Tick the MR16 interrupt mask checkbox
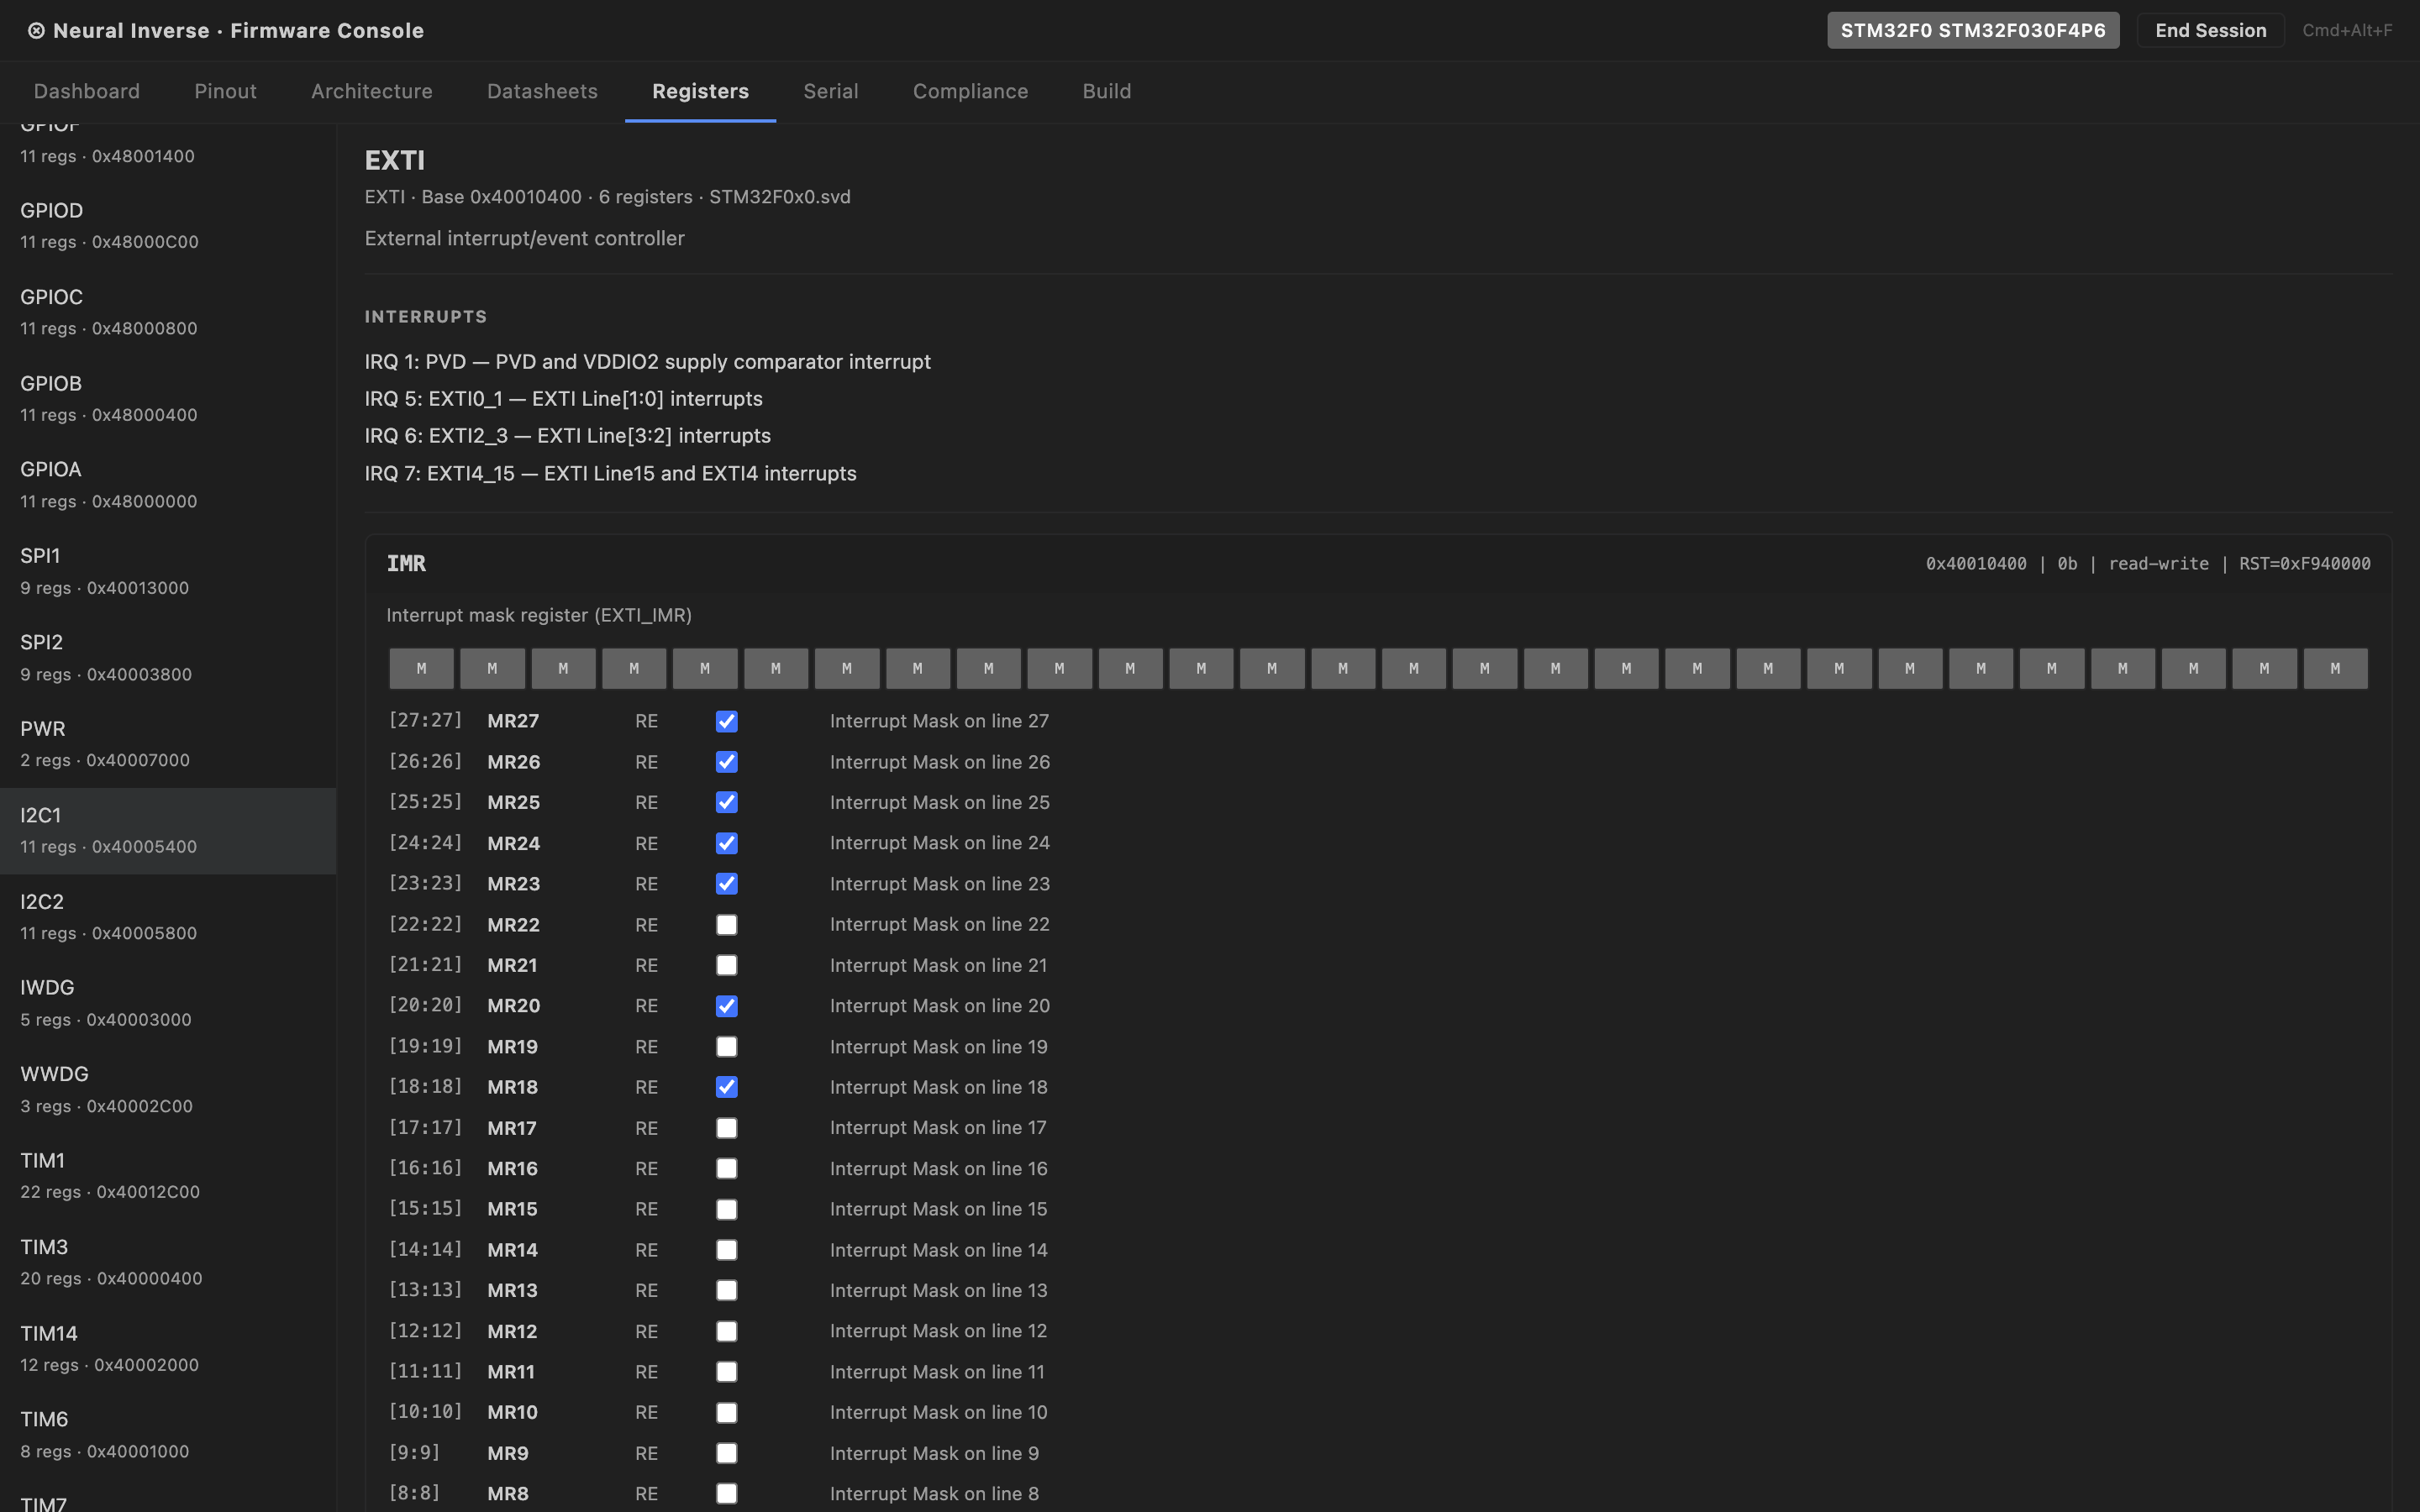Image resolution: width=2420 pixels, height=1512 pixels. point(727,1169)
